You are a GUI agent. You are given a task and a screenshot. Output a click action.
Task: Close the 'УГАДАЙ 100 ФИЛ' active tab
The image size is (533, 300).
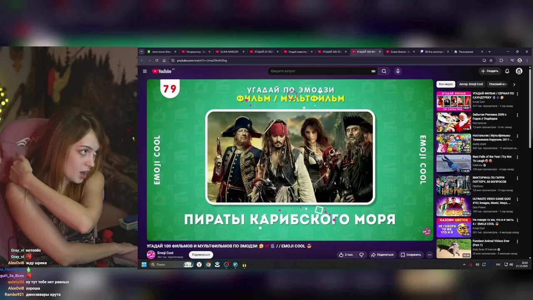380,52
